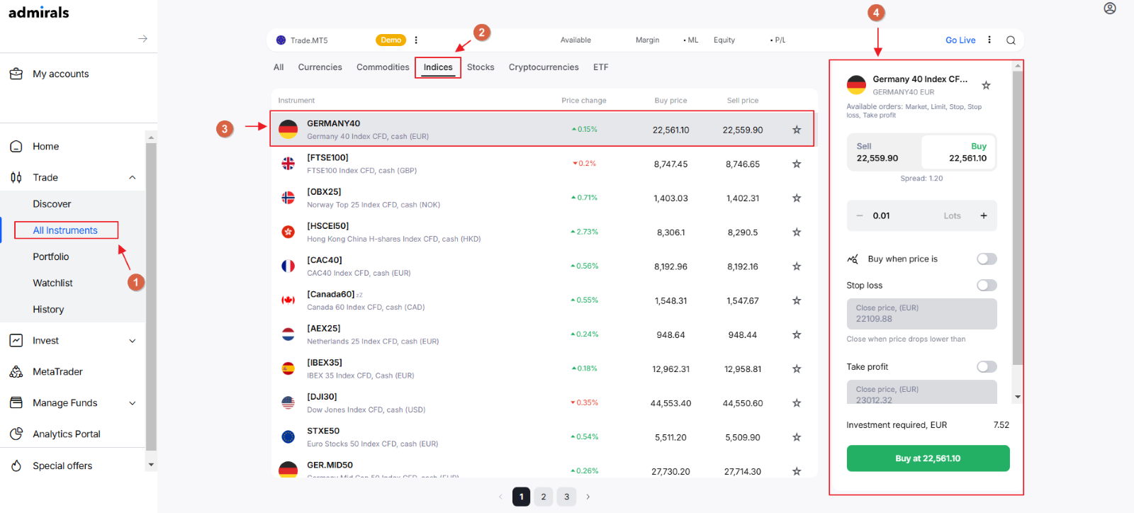Increase lots with plus button
Screen dimensions: 1134x513
[984, 215]
